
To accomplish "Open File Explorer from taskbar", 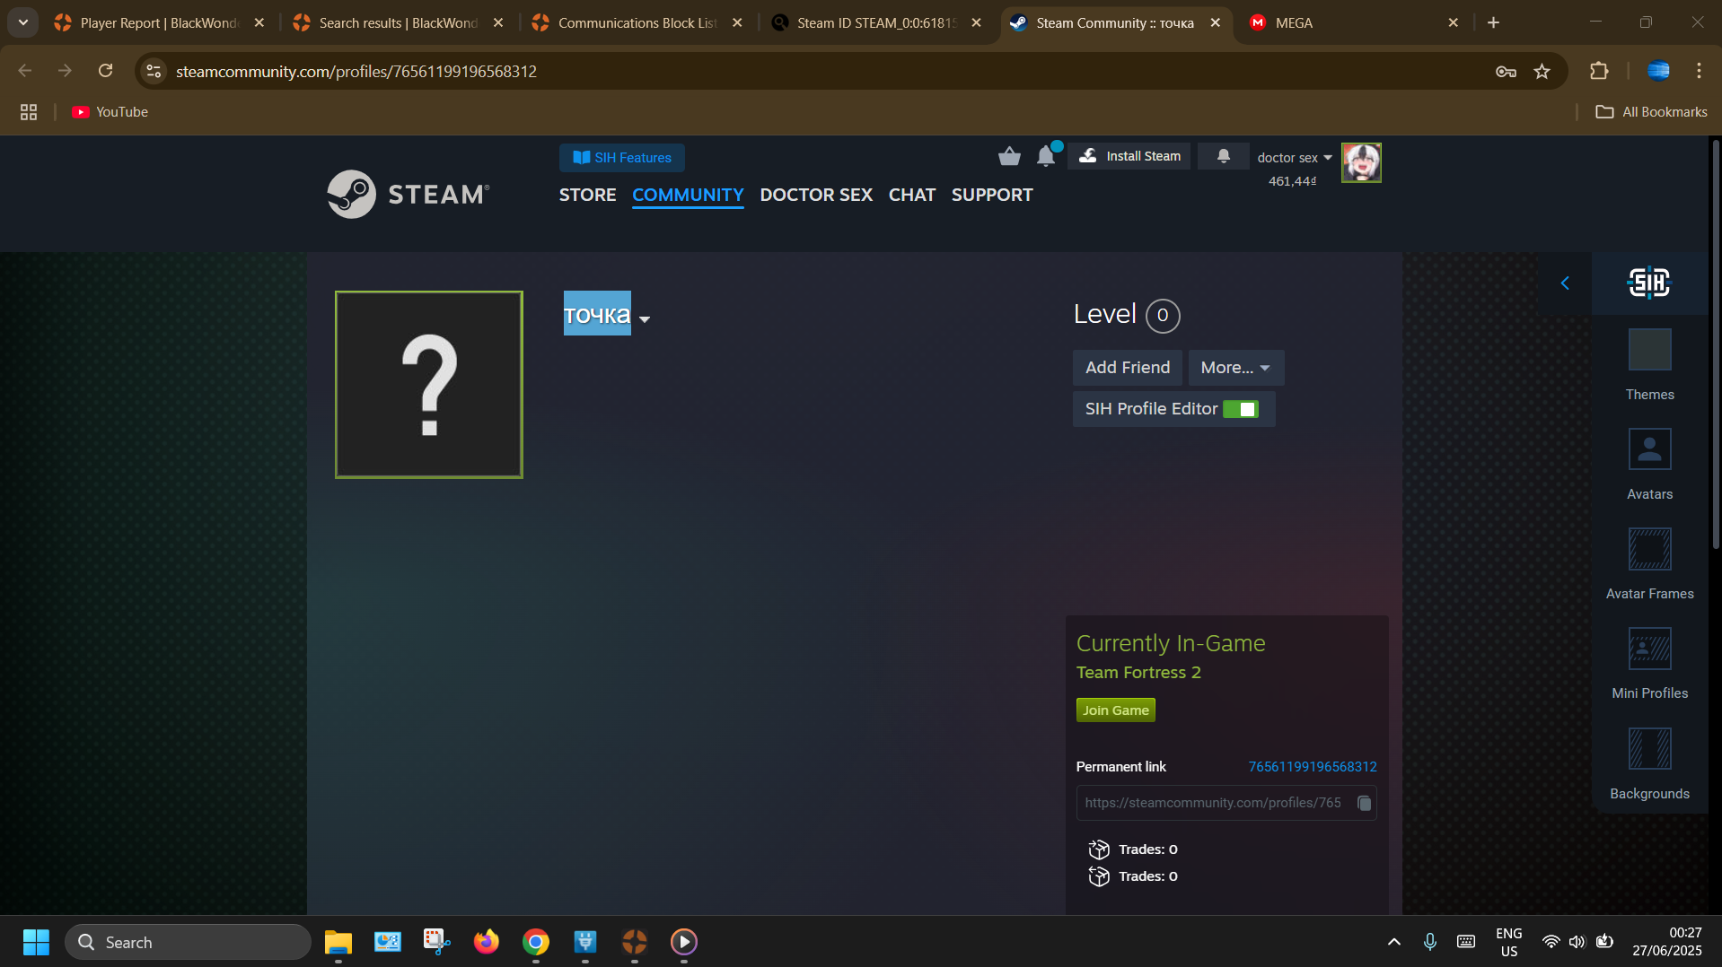I will (x=338, y=942).
